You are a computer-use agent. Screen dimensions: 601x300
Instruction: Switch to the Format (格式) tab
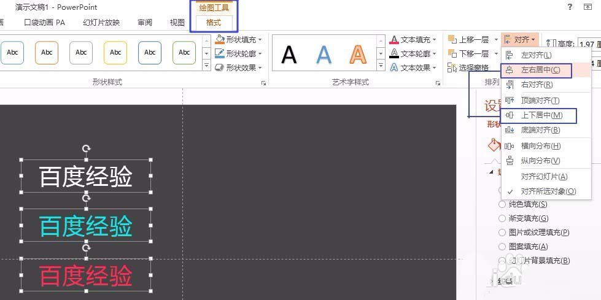click(214, 23)
